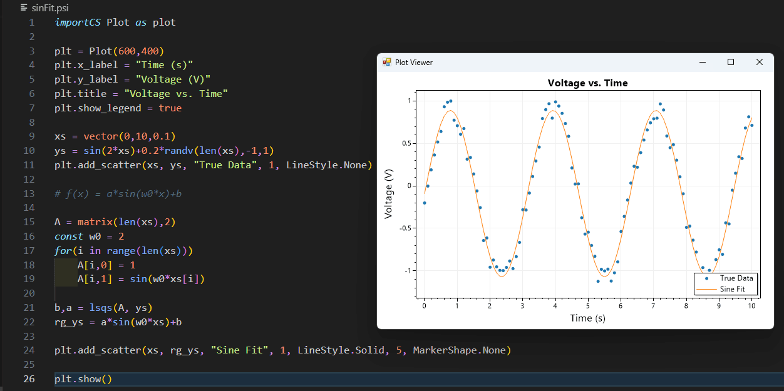Click line number 25 in the gutter
The width and height of the screenshot is (784, 391).
click(x=29, y=365)
